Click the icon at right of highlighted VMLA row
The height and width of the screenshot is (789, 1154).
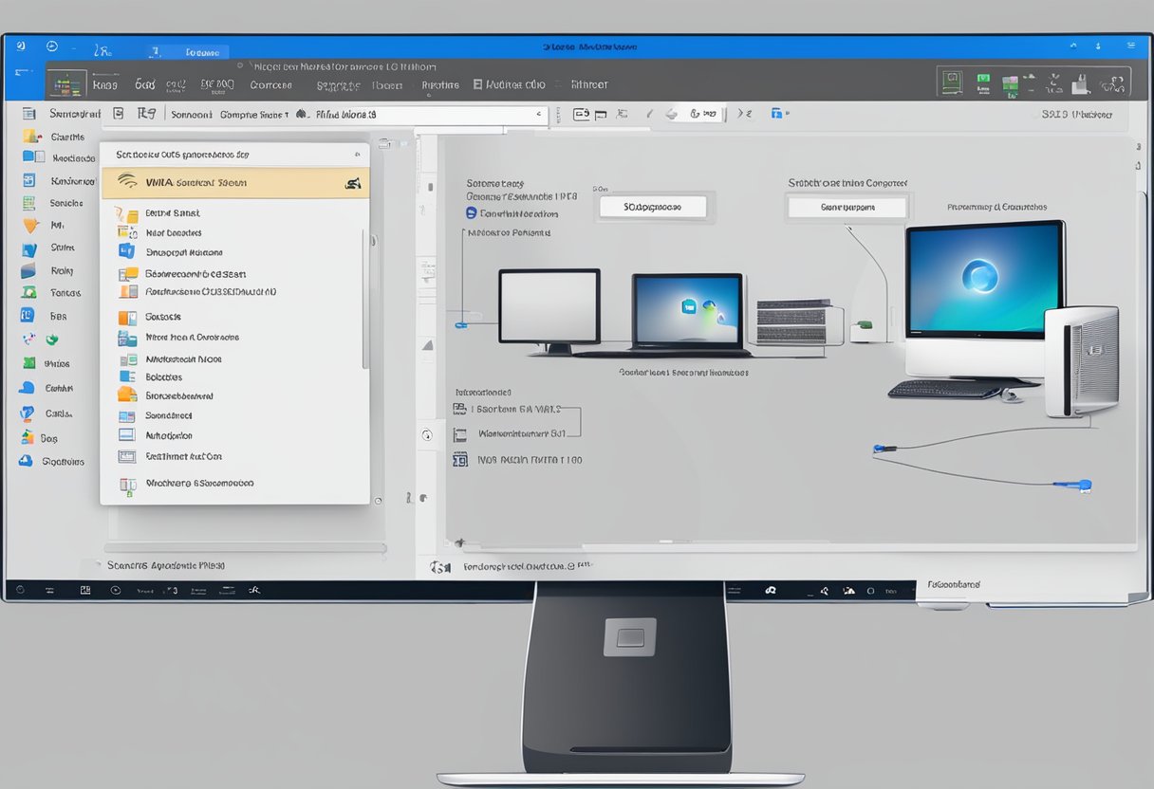(353, 183)
